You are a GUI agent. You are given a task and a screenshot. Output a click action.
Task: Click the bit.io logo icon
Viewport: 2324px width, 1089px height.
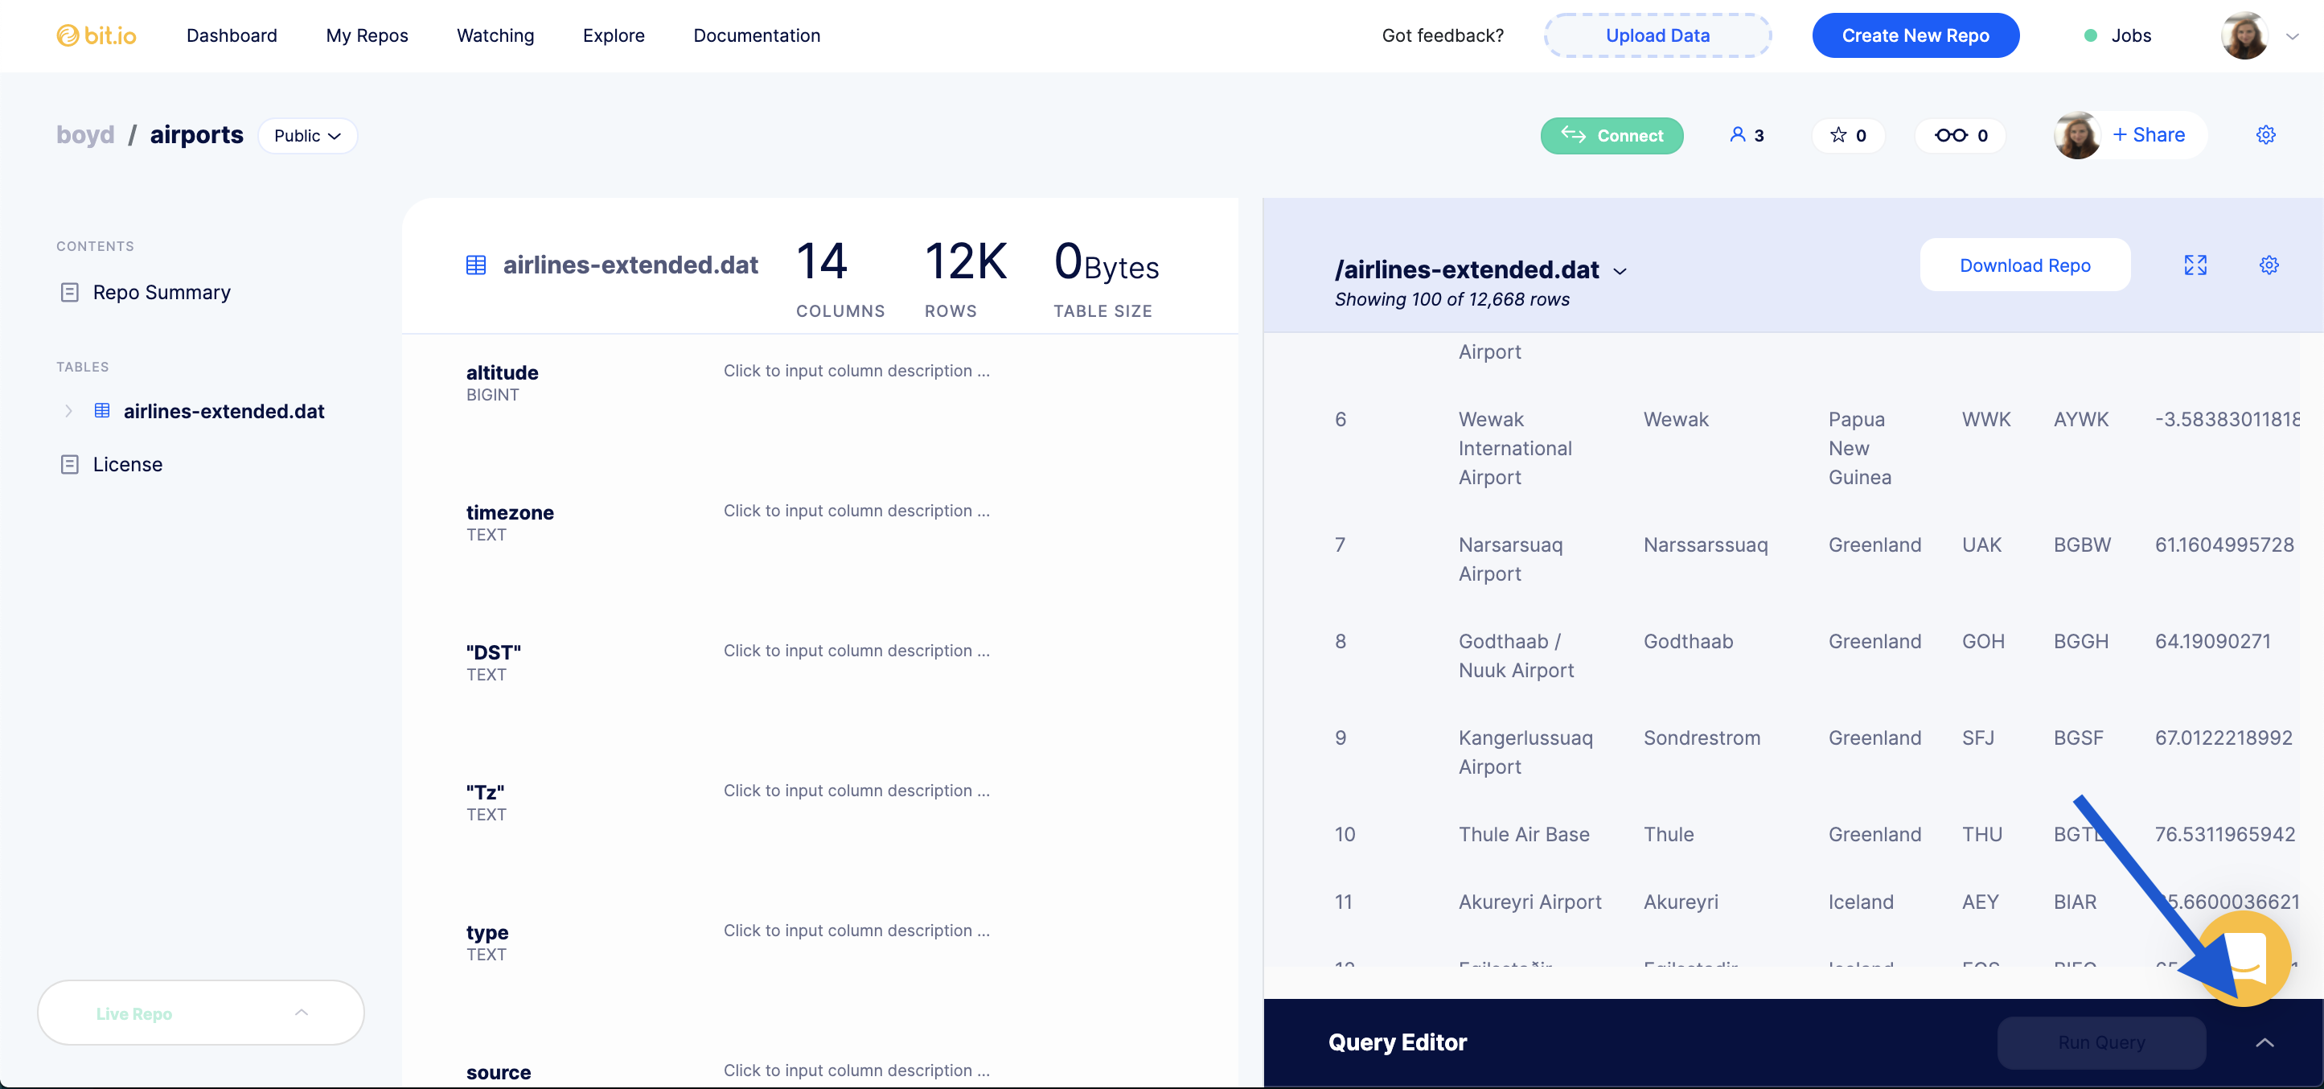tap(68, 35)
